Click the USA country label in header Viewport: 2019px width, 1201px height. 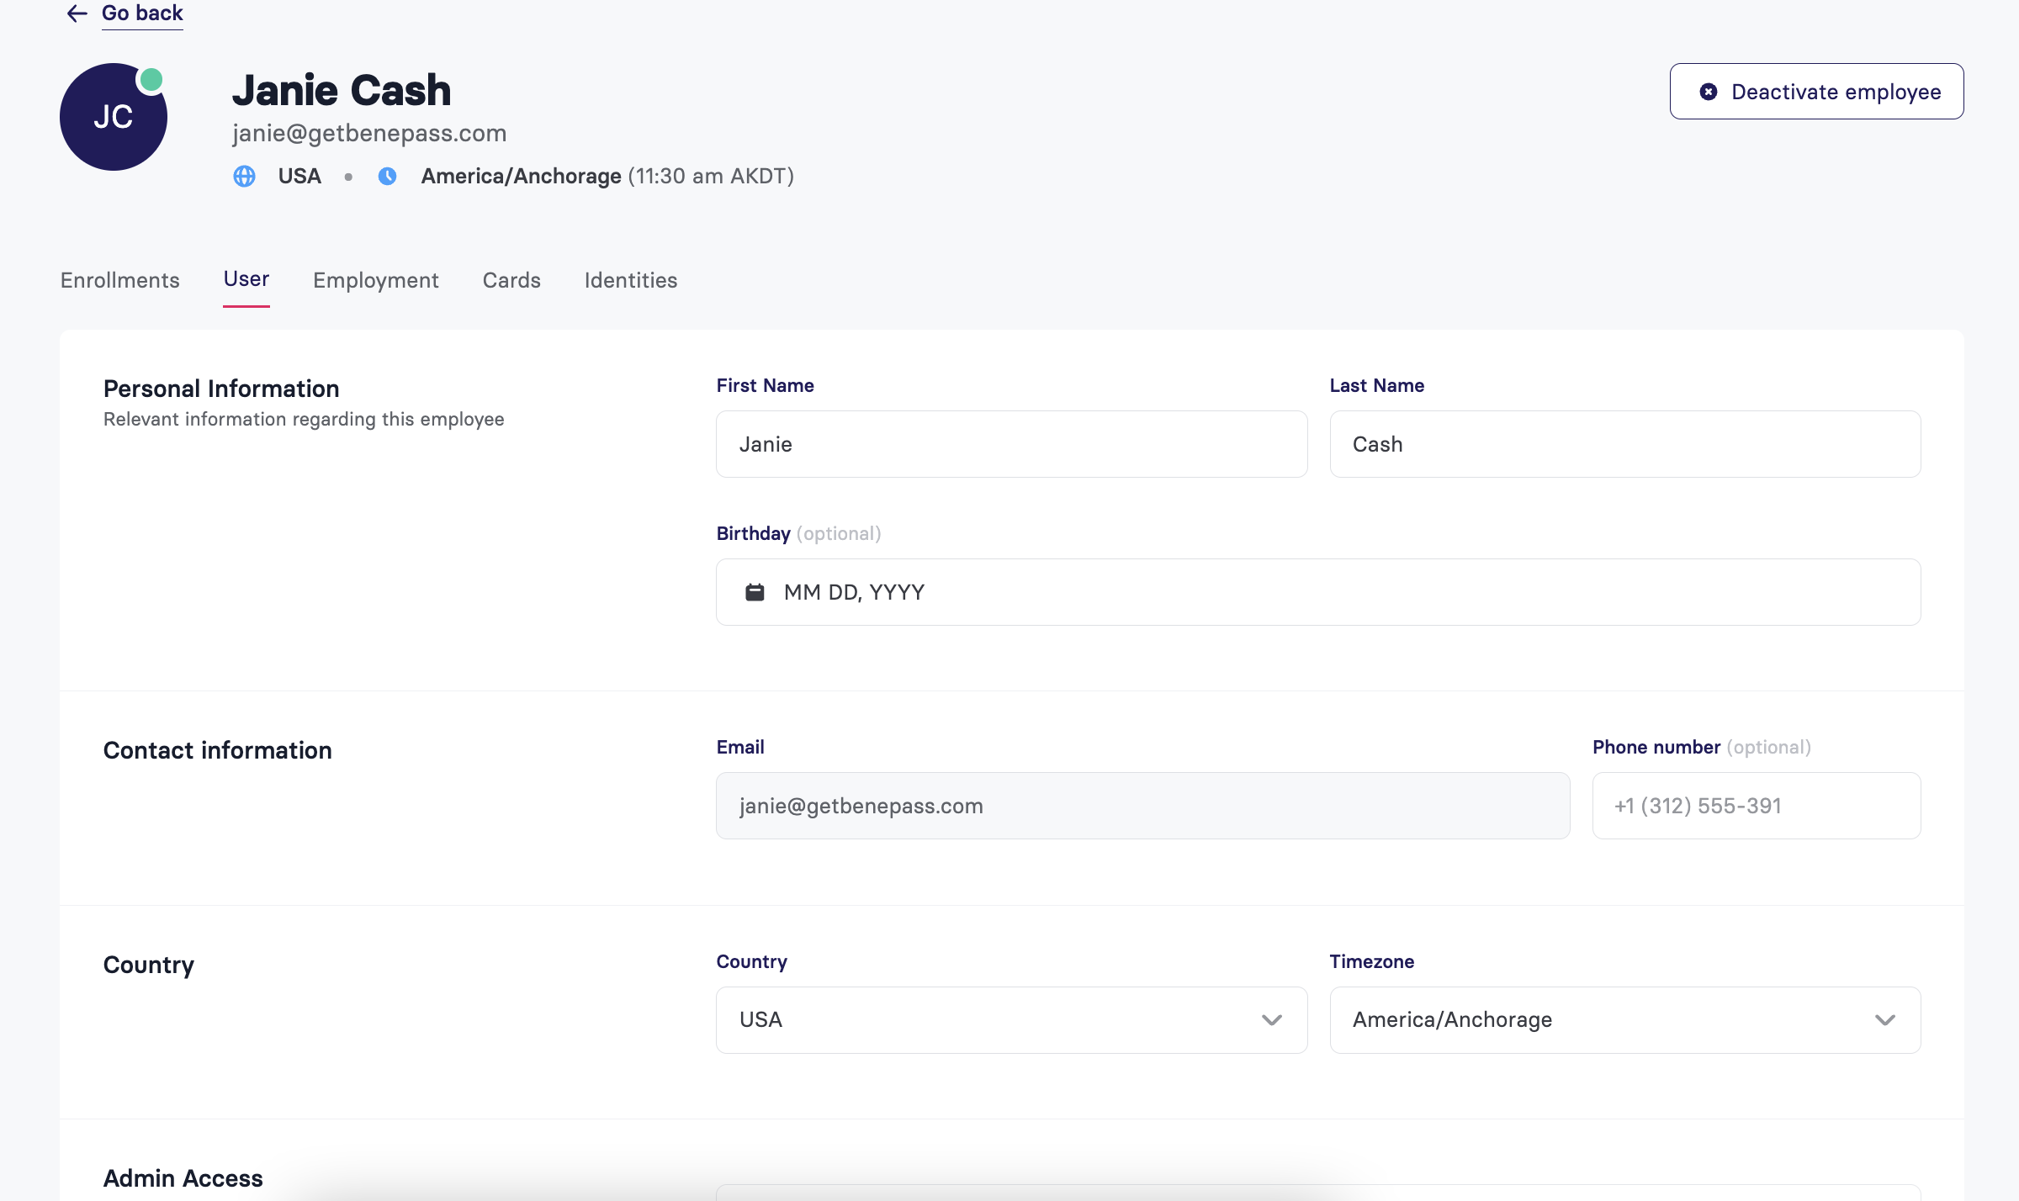point(299,177)
